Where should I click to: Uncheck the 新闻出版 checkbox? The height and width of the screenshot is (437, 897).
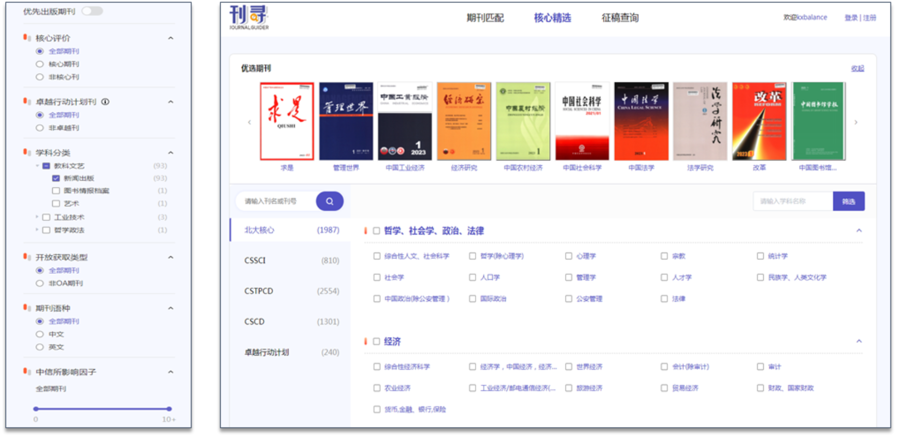(56, 178)
